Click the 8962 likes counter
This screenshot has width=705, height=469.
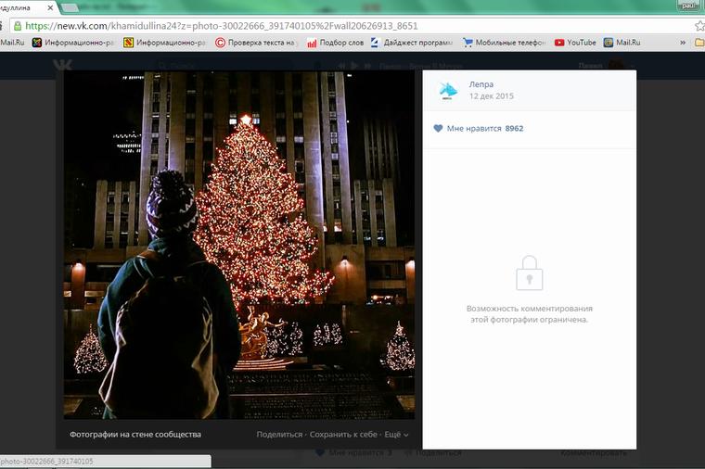point(514,128)
